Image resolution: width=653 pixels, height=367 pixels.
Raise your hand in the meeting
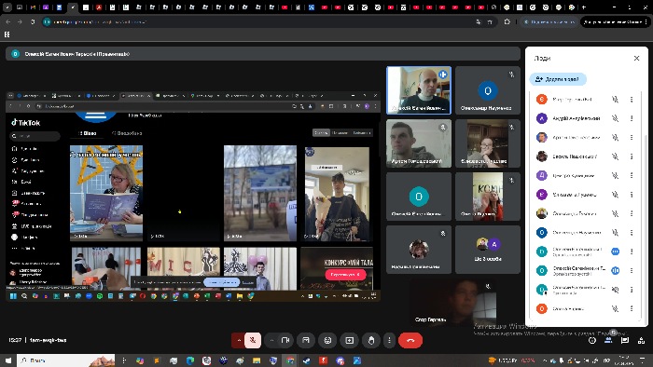click(x=371, y=340)
